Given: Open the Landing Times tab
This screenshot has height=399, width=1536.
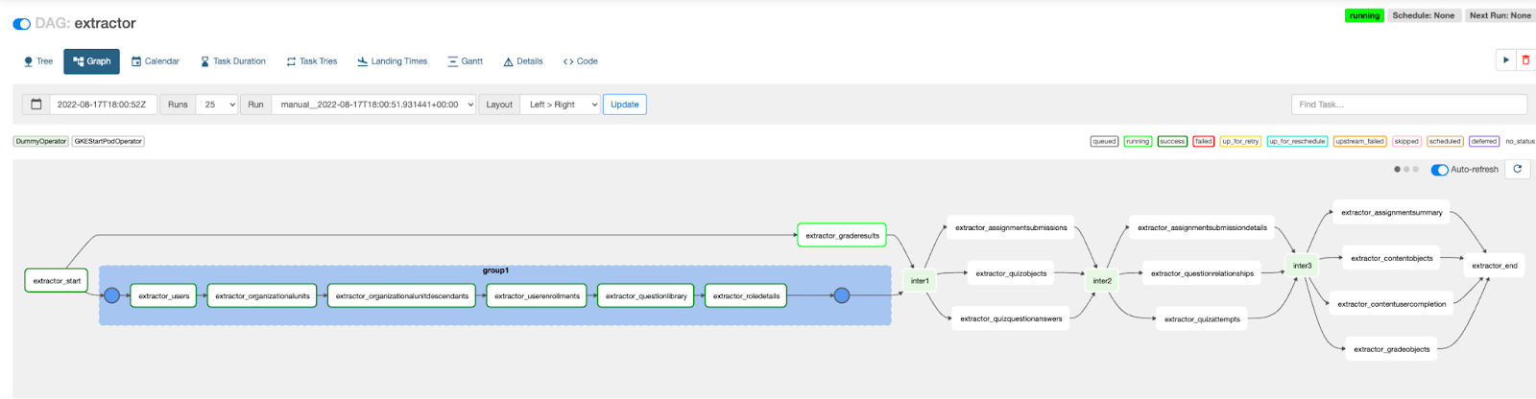Looking at the screenshot, I should point(392,61).
